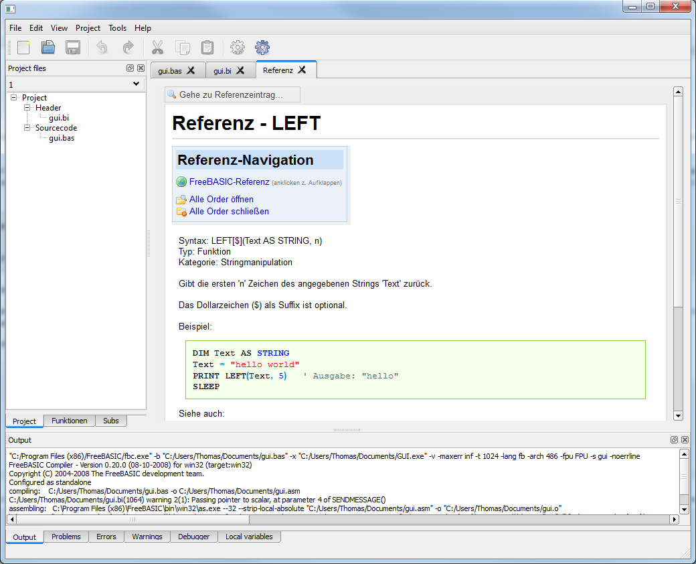
Task: Click the blue gear compile-and-run icon
Action: pos(262,47)
